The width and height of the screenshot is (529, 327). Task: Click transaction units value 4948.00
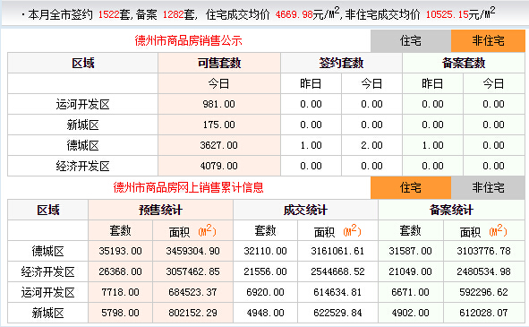pyautogui.click(x=265, y=313)
